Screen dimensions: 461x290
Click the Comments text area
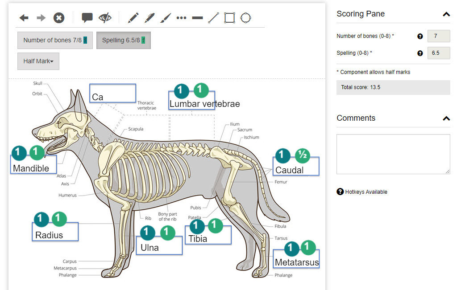click(x=393, y=154)
